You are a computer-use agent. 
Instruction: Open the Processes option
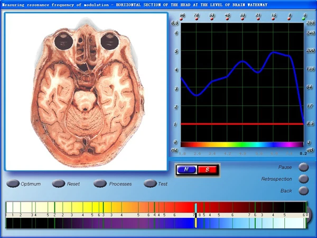pyautogui.click(x=100, y=184)
